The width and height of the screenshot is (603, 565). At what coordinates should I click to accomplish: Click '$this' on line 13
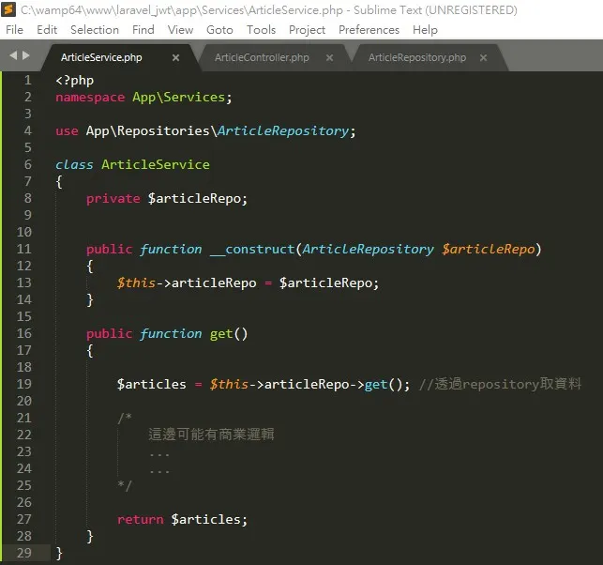click(136, 282)
